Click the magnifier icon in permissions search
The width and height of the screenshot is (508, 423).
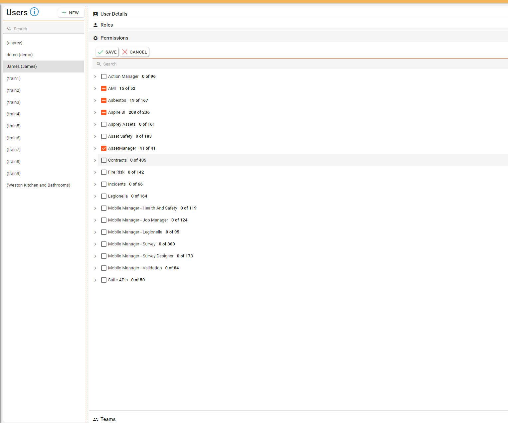tap(99, 64)
